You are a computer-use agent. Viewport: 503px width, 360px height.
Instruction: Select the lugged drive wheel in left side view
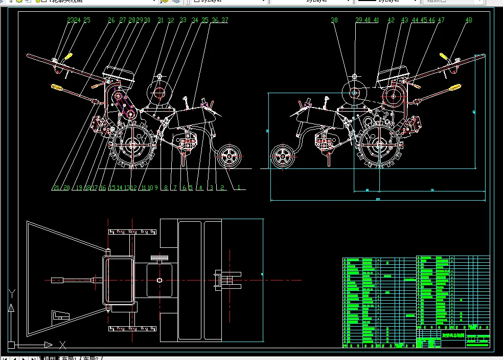click(x=132, y=145)
